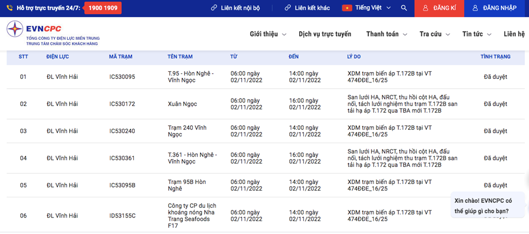Click the Liên kết nội bộ link icon
The width and height of the screenshot is (529, 234).
point(214,8)
